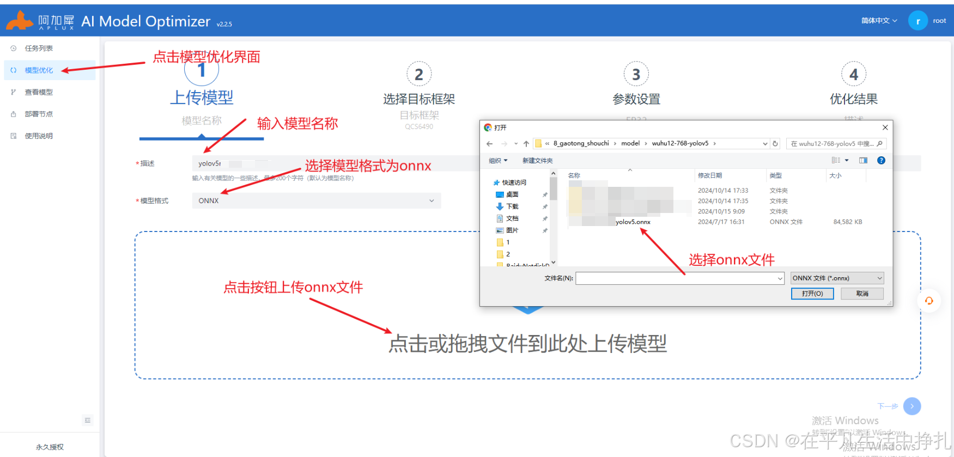Screen dimensions: 954x457
Task: Click the pin icon next to 桌面
Action: pyautogui.click(x=545, y=195)
